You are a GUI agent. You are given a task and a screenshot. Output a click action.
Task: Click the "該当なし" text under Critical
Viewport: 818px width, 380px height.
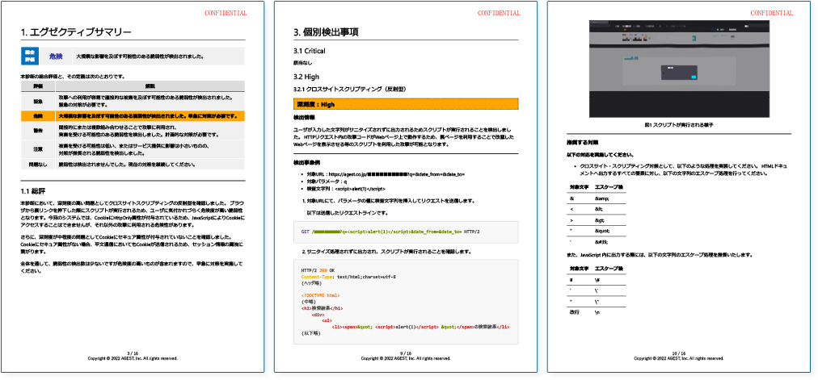301,63
